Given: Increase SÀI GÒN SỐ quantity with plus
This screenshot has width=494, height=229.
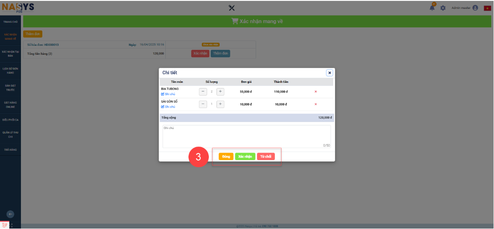Looking at the screenshot, I should click(x=220, y=104).
